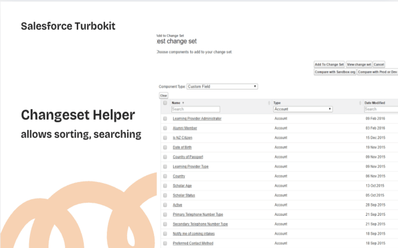Check the Preferred Contact Method checkbox

(165, 244)
